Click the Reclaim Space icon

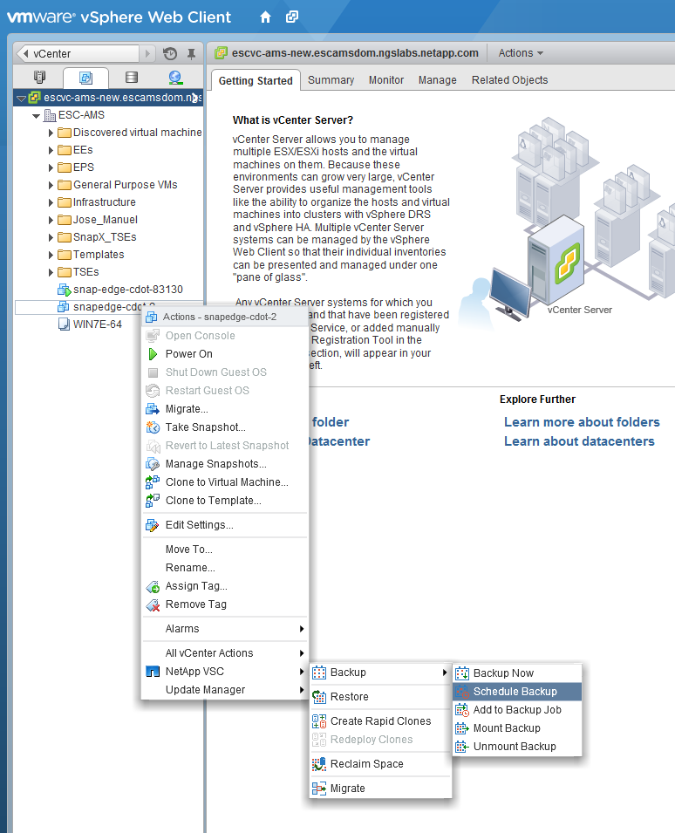319,764
